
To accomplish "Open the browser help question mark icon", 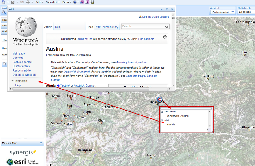I will tap(75, 2).
